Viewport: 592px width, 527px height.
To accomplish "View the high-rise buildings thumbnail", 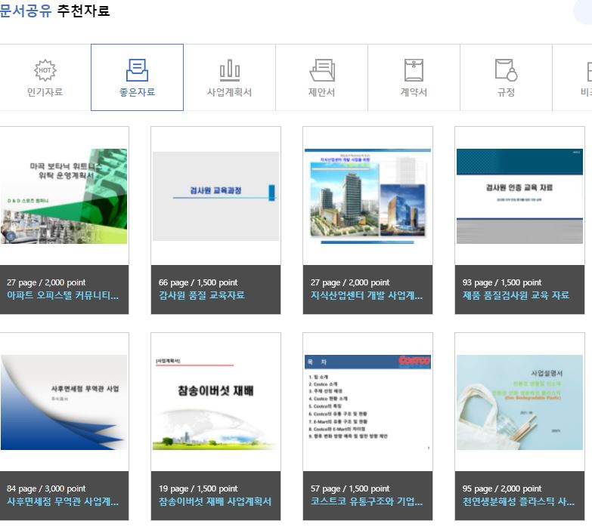I will [x=367, y=196].
